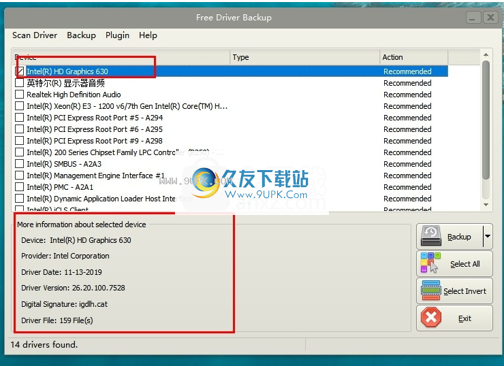Open the Plugin menu
Image resolution: width=504 pixels, height=366 pixels.
[x=117, y=35]
